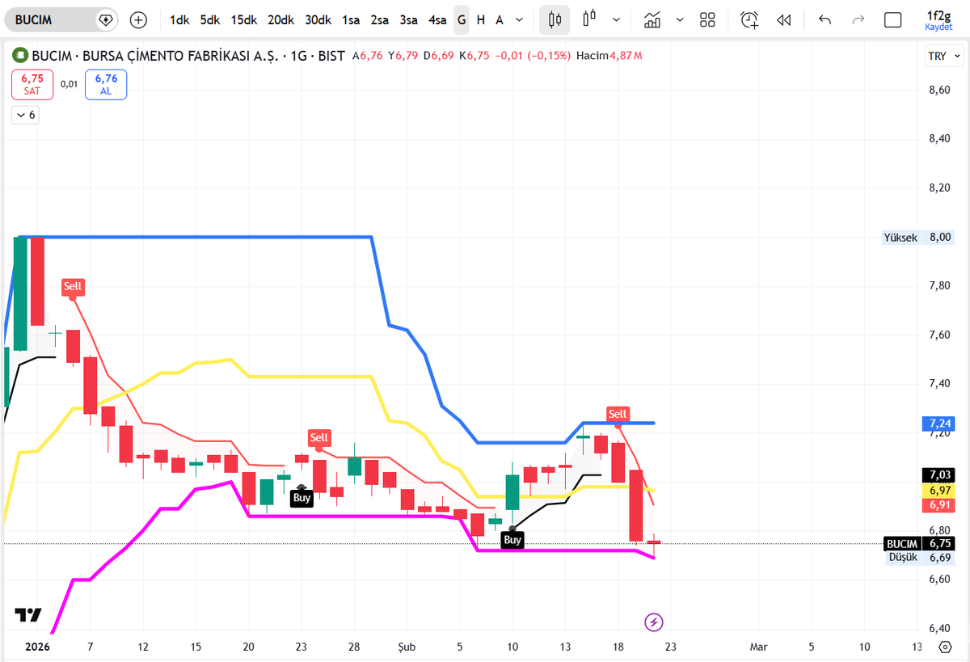The height and width of the screenshot is (662, 970).
Task: Click the TradingView logo
Action: 27,615
